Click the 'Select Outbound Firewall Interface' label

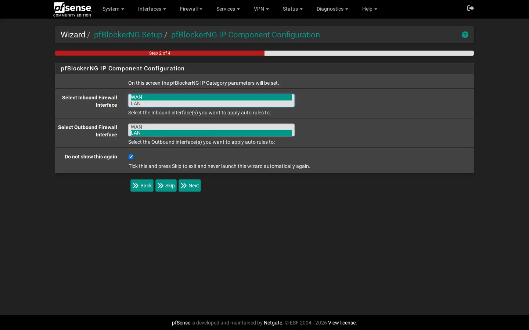tap(87, 131)
